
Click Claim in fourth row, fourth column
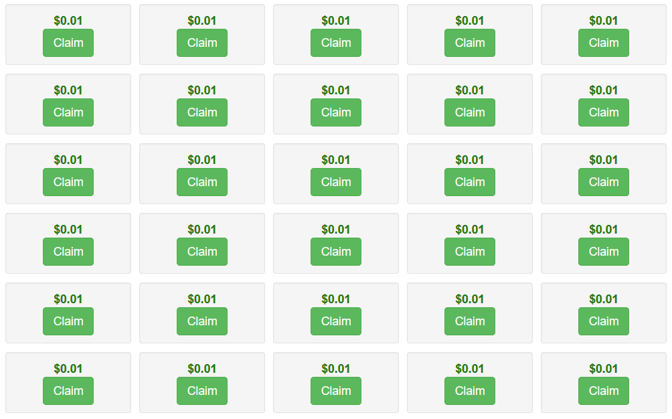470,252
